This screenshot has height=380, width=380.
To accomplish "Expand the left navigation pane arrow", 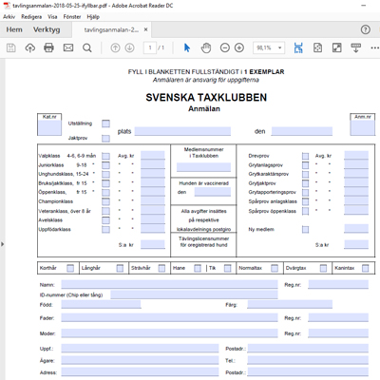I will click(x=3, y=244).
